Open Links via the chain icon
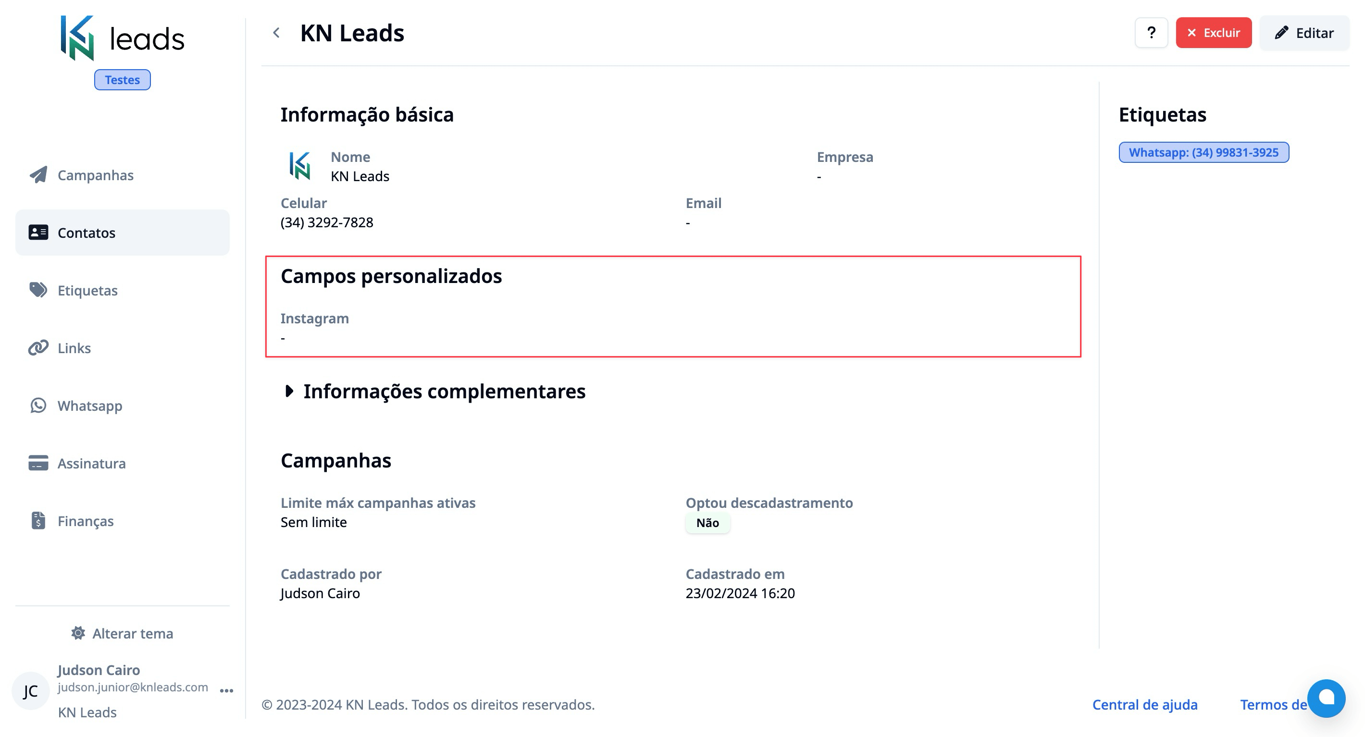The image size is (1365, 737). (x=37, y=347)
